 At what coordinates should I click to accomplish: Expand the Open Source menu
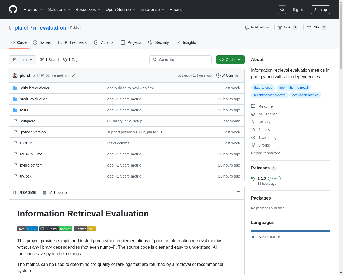point(121,10)
